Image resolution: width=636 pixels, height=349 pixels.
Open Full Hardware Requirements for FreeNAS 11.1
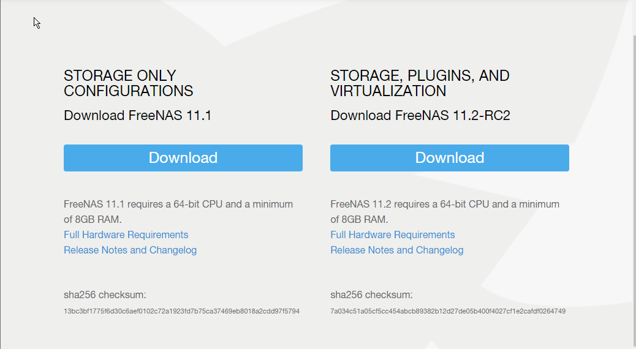click(x=126, y=235)
